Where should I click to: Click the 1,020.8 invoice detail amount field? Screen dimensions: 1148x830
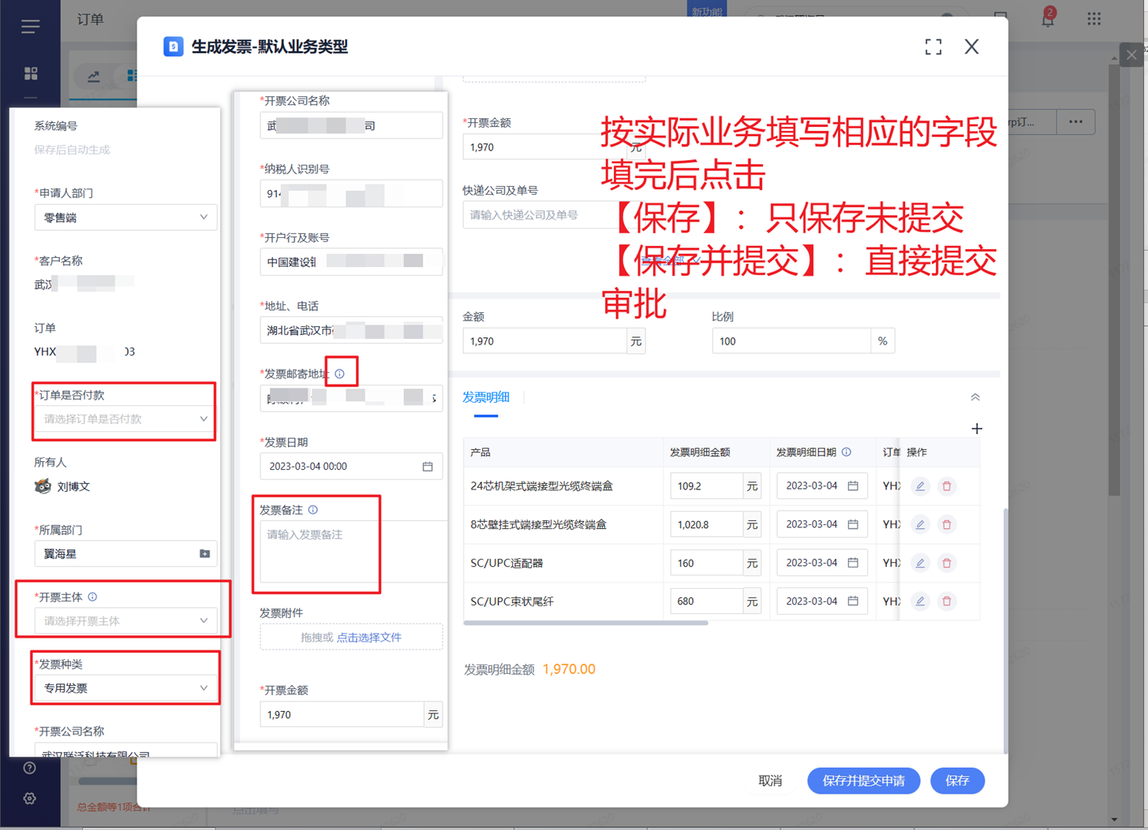706,524
